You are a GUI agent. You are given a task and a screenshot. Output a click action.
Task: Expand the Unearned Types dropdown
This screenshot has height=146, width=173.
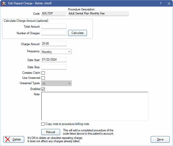pyautogui.click(x=56, y=83)
